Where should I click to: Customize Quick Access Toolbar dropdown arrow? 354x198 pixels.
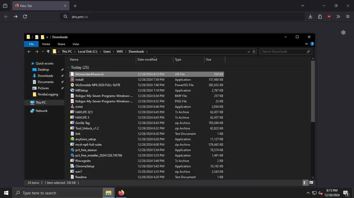47,37
